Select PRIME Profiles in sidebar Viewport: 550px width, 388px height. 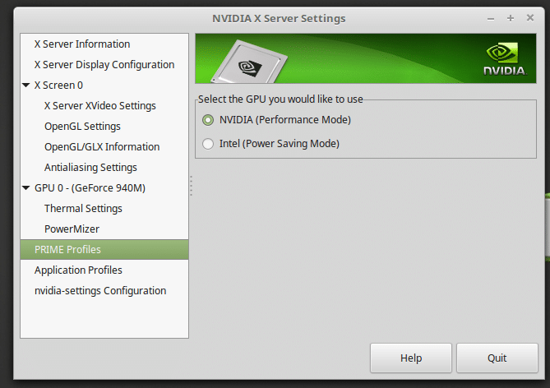(x=104, y=250)
